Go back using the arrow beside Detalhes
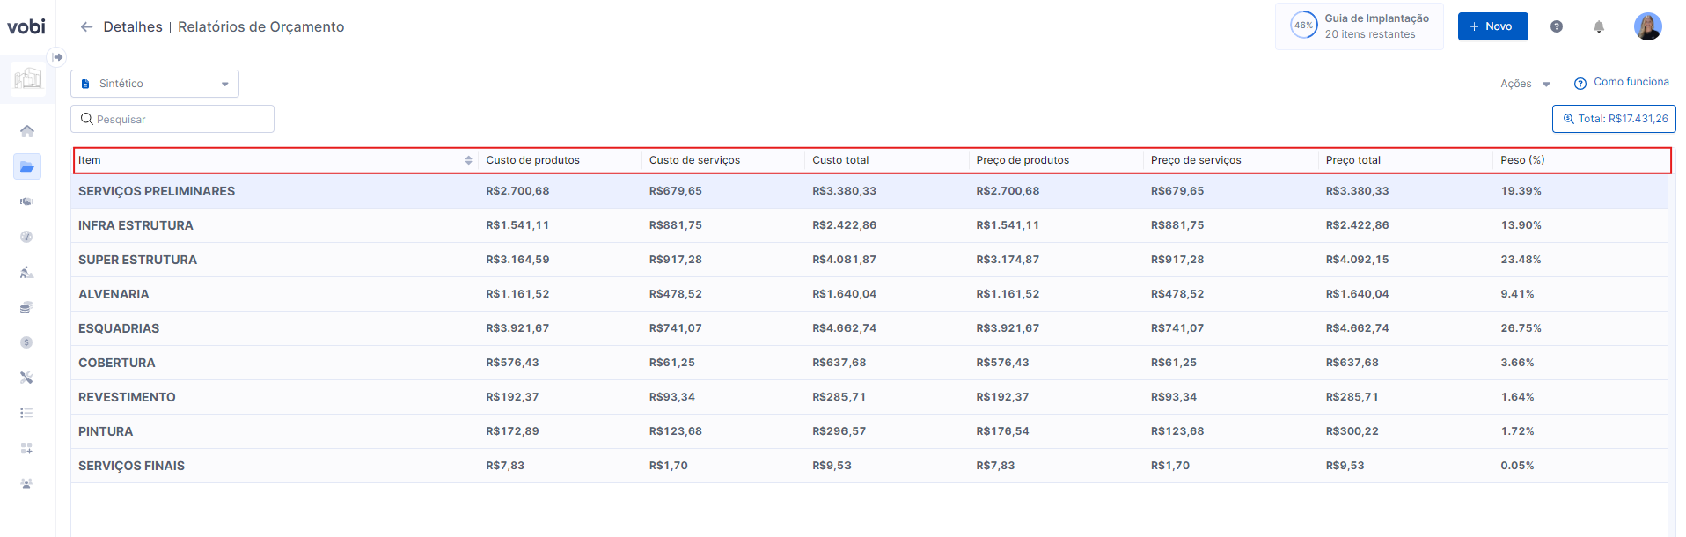The image size is (1686, 537). pos(86,27)
